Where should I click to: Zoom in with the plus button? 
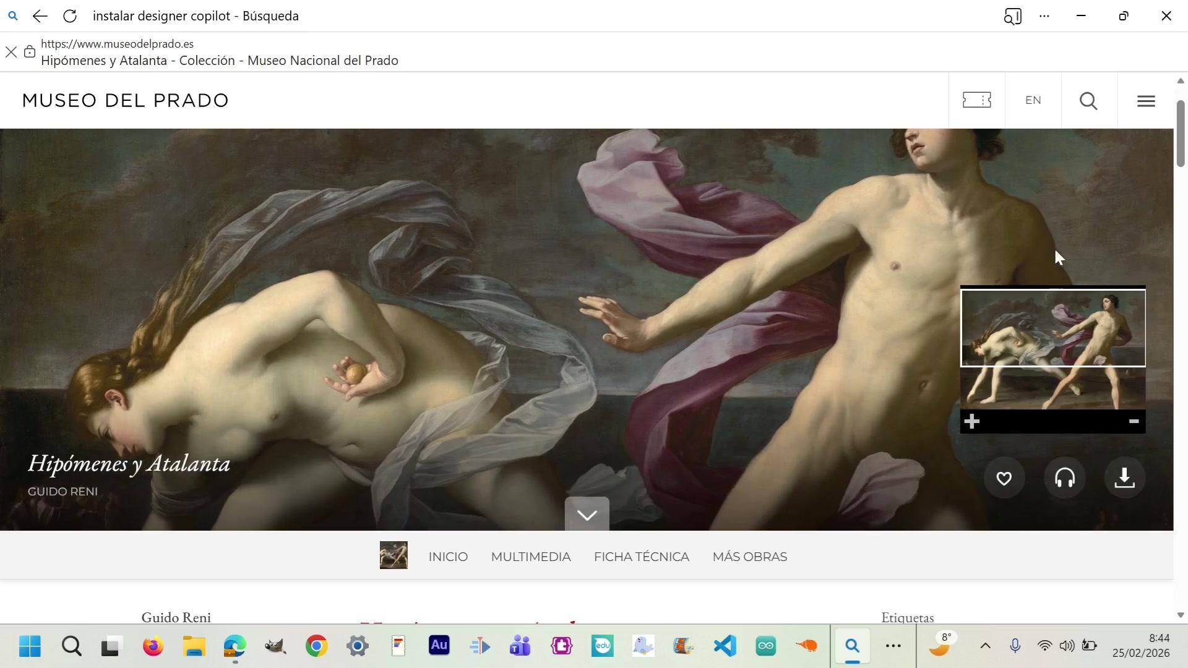click(x=971, y=422)
